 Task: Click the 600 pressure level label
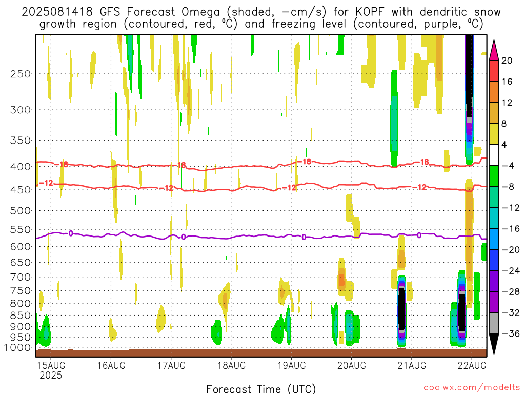[x=21, y=247]
